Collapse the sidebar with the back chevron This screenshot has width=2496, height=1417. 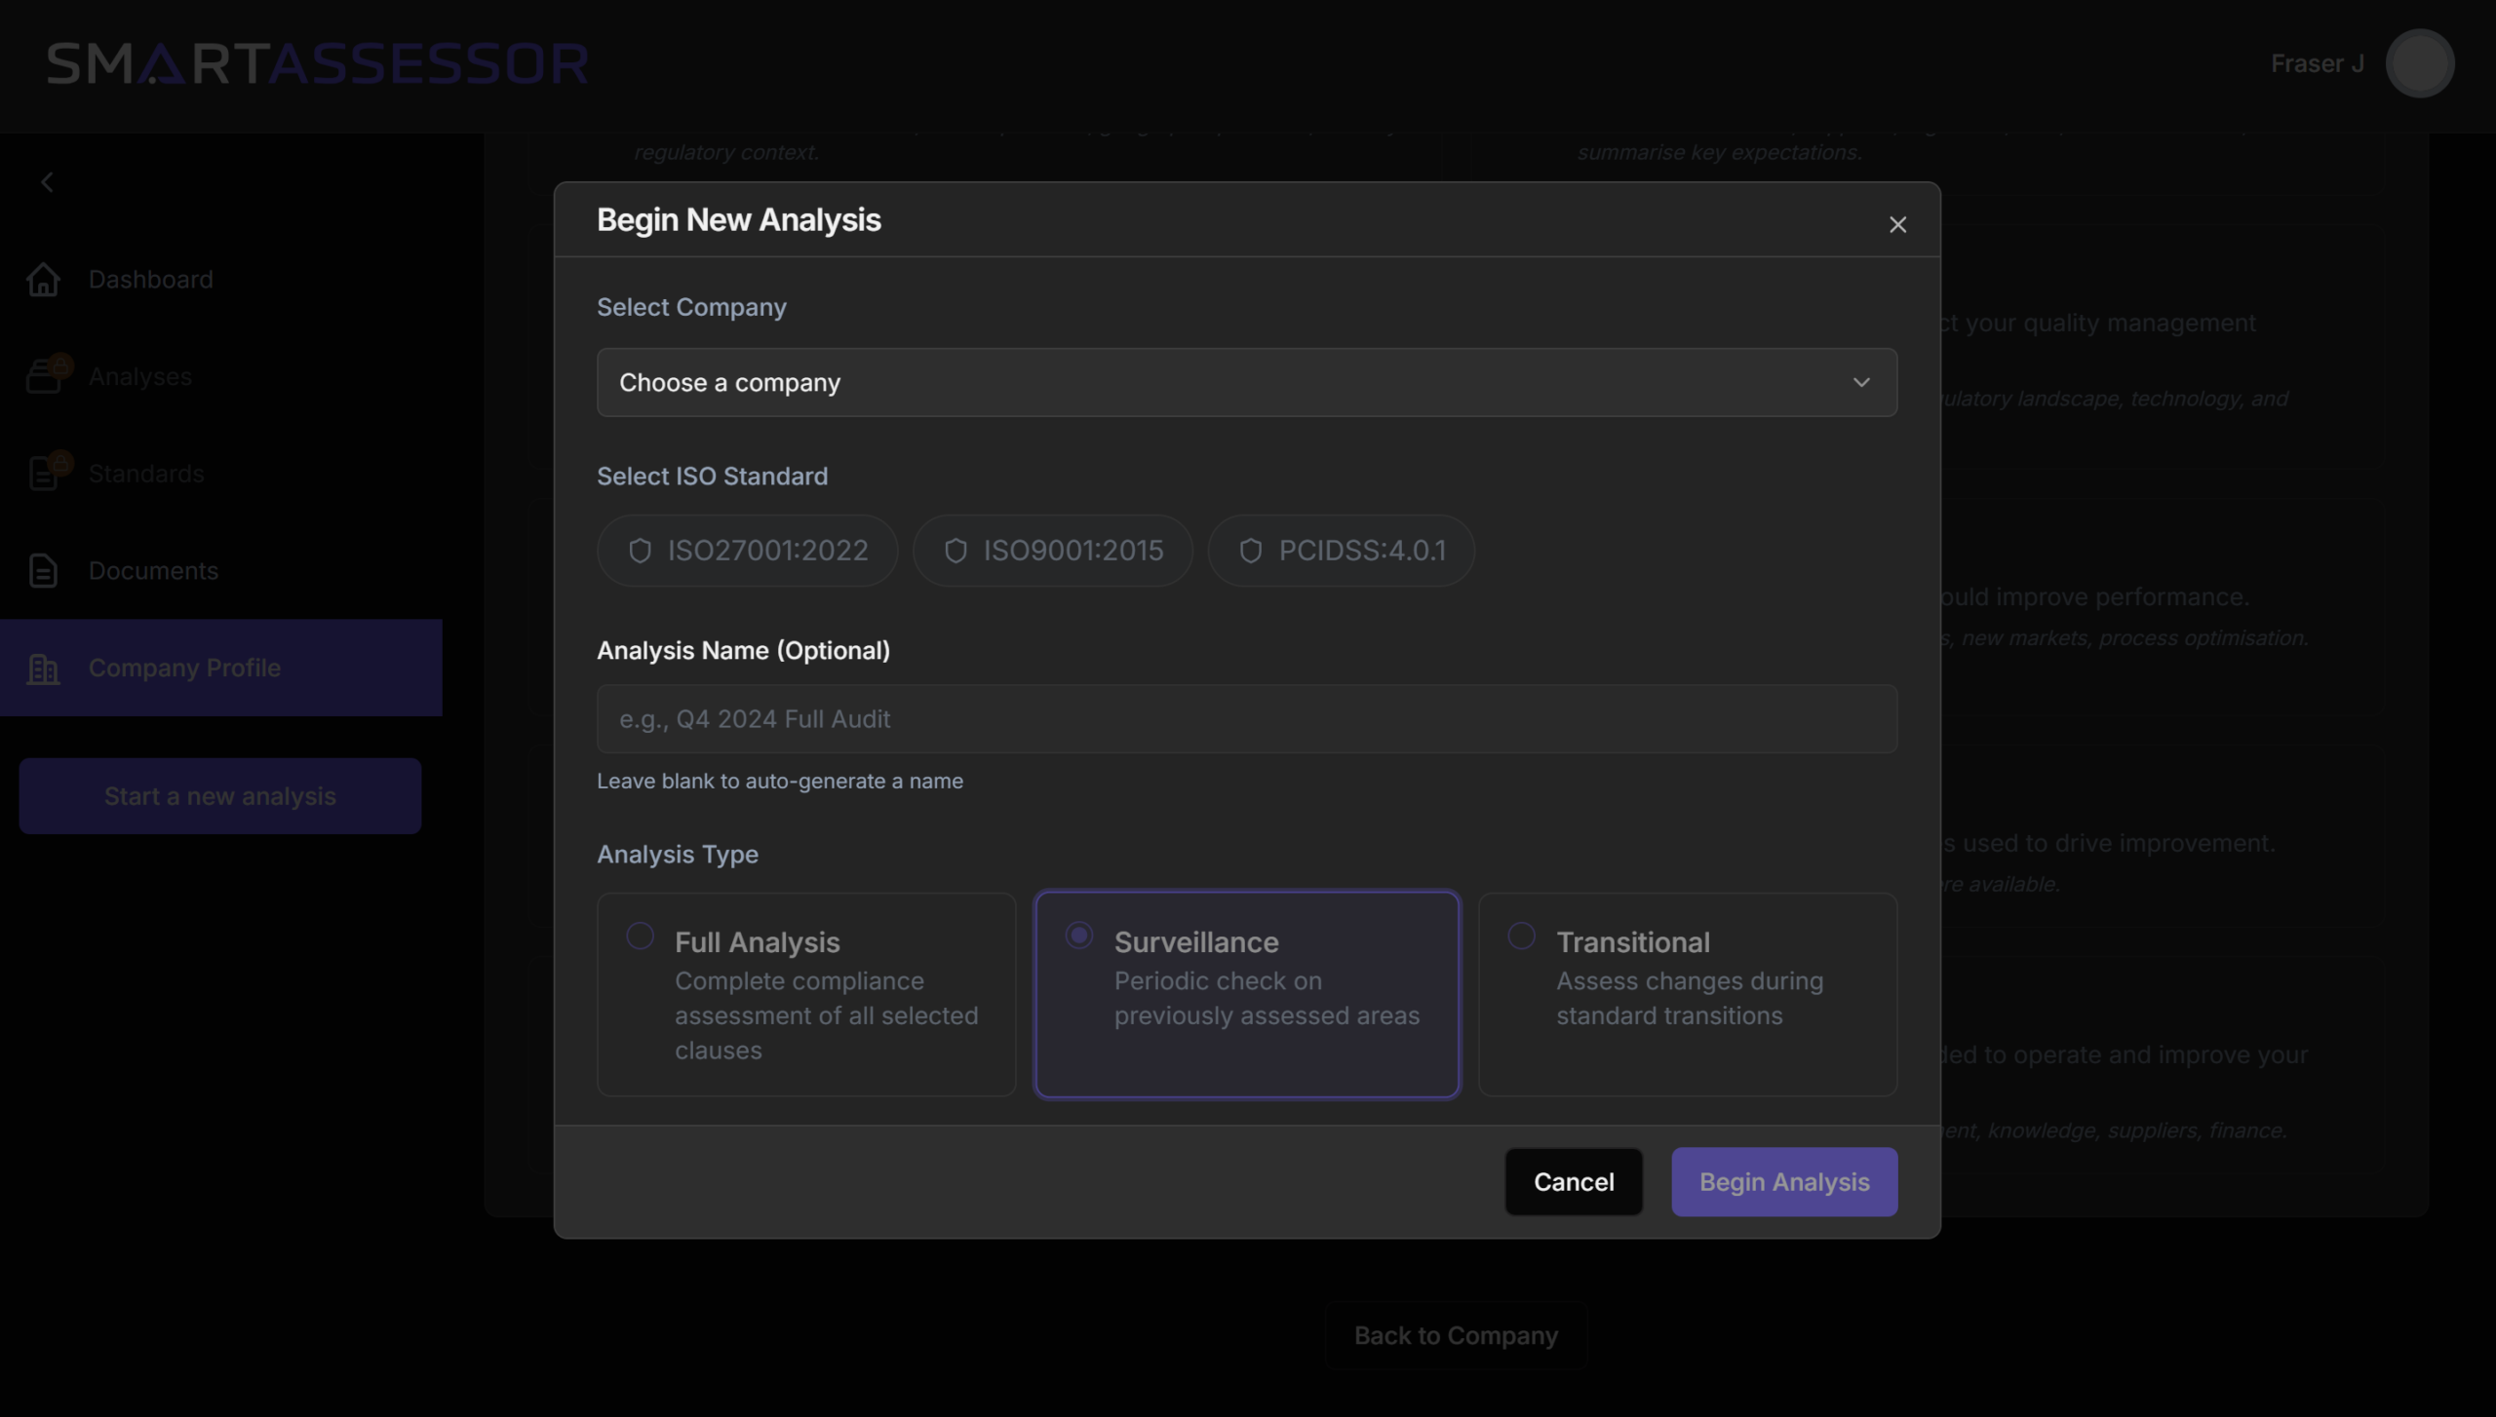click(x=47, y=182)
